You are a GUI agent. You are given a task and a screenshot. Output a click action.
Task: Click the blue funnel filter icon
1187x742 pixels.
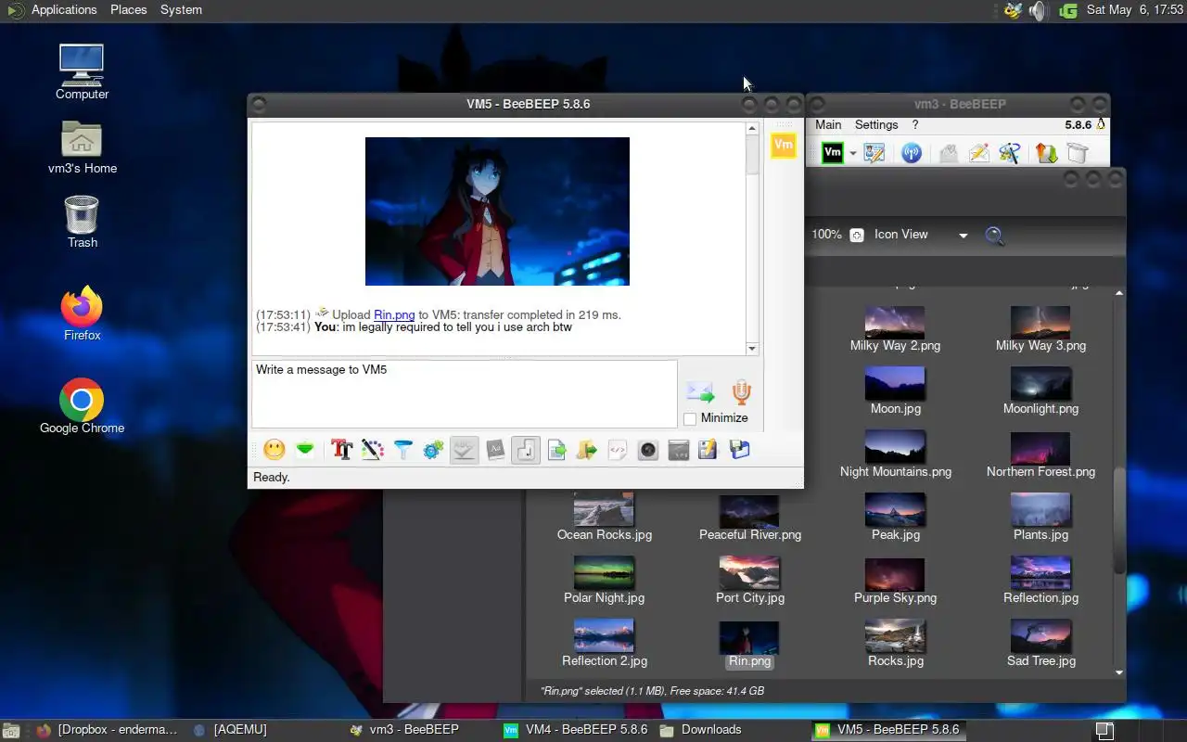point(403,450)
